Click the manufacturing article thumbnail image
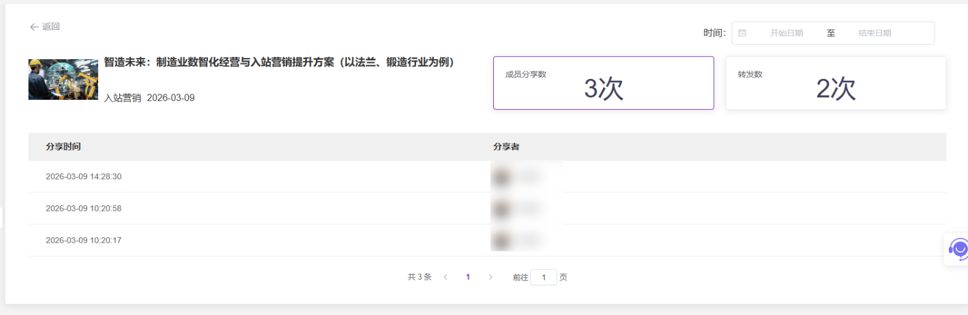Screen dimensions: 968x315 [63, 80]
